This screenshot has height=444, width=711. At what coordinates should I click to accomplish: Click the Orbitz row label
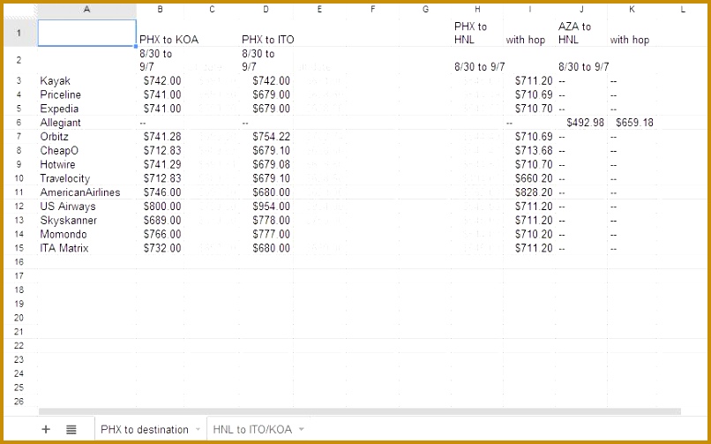[54, 137]
